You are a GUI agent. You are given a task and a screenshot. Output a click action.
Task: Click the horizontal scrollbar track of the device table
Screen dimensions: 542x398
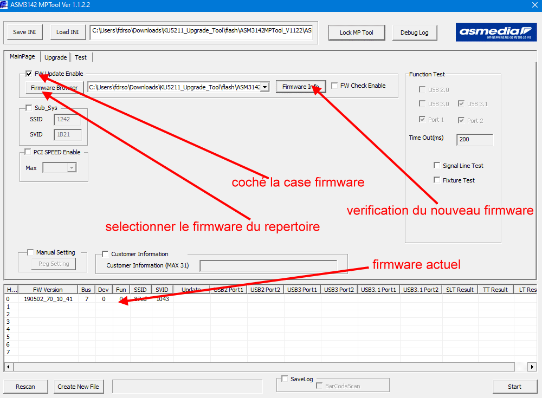264,367
